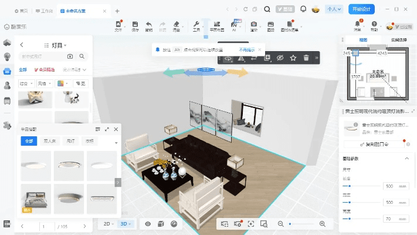Select the 吊灯 tab in the catalog panel
Image resolution: width=417 pixels, height=235 pixels.
(x=70, y=141)
